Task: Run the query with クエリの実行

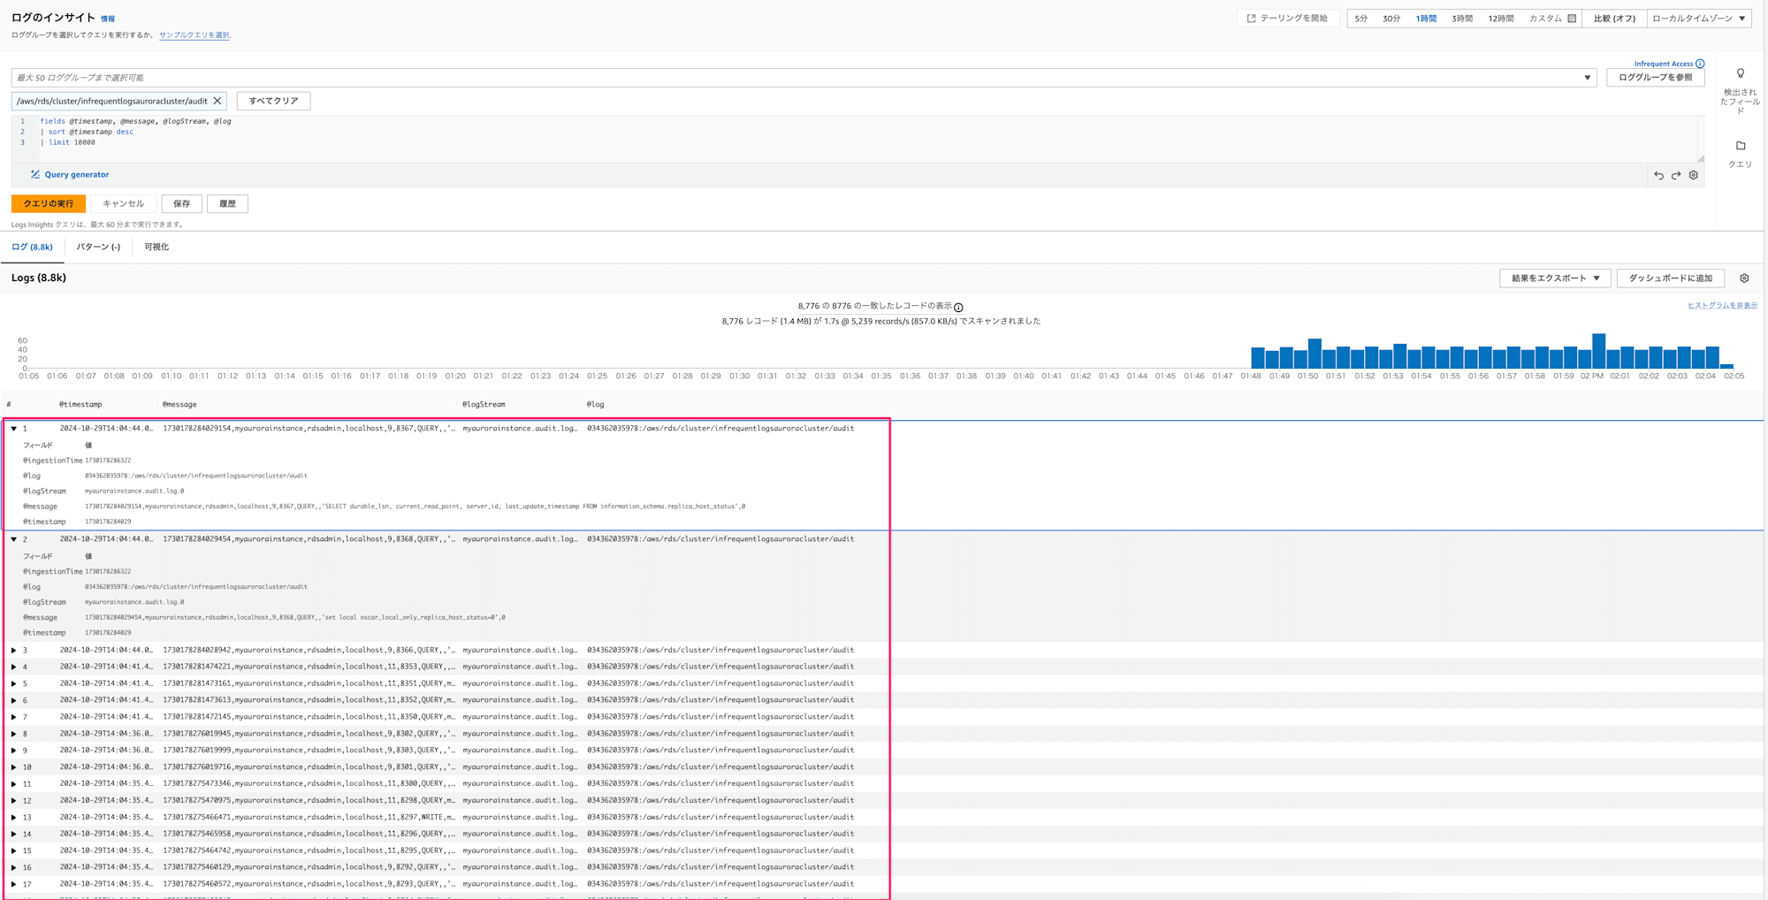Action: 49,204
